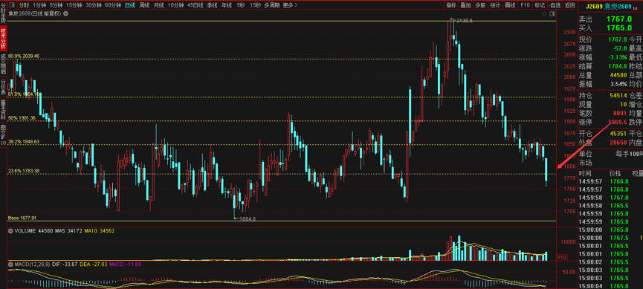This screenshot has width=643, height=289.
Task: Select the 5分钟 period
Action: pos(56,5)
